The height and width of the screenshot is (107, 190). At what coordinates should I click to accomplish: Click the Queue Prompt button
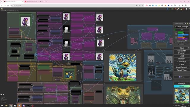[182, 26]
